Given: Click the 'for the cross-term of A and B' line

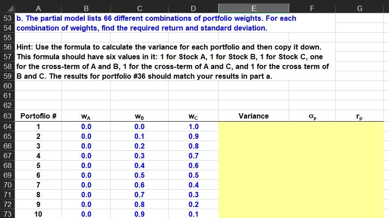Looking at the screenshot, I should 173,67.
